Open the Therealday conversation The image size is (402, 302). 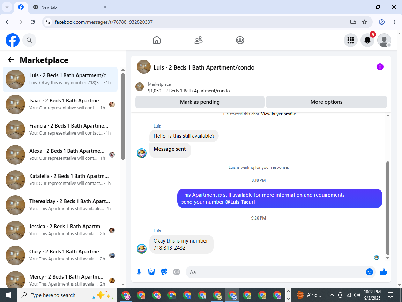pos(60,205)
